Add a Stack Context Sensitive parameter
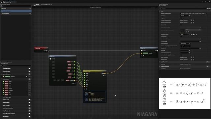The height and width of the screenshot is (119, 211). pos(29,108)
